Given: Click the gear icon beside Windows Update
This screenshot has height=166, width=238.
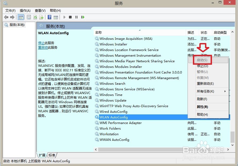Looking at the screenshot, I should [97, 100].
